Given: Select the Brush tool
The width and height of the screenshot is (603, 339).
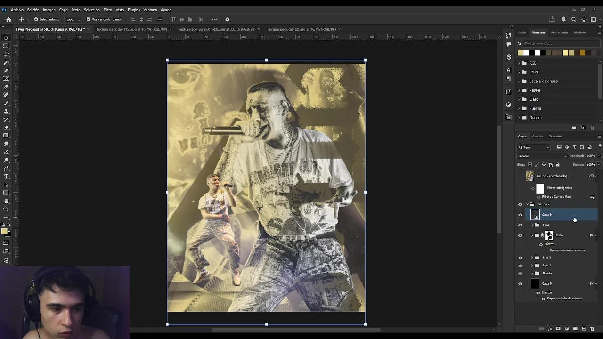Looking at the screenshot, I should [x=6, y=103].
